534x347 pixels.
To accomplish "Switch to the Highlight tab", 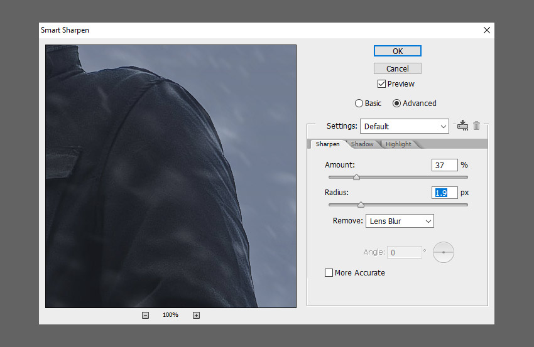I will (x=398, y=144).
